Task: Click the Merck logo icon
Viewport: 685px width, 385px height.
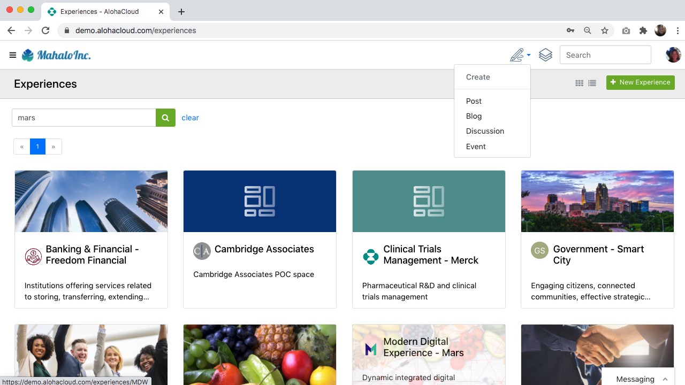Action: point(371,257)
